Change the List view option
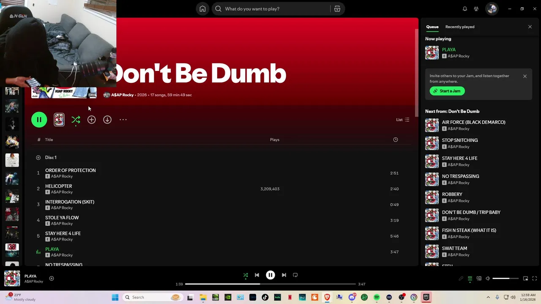541x304 pixels. click(x=402, y=120)
